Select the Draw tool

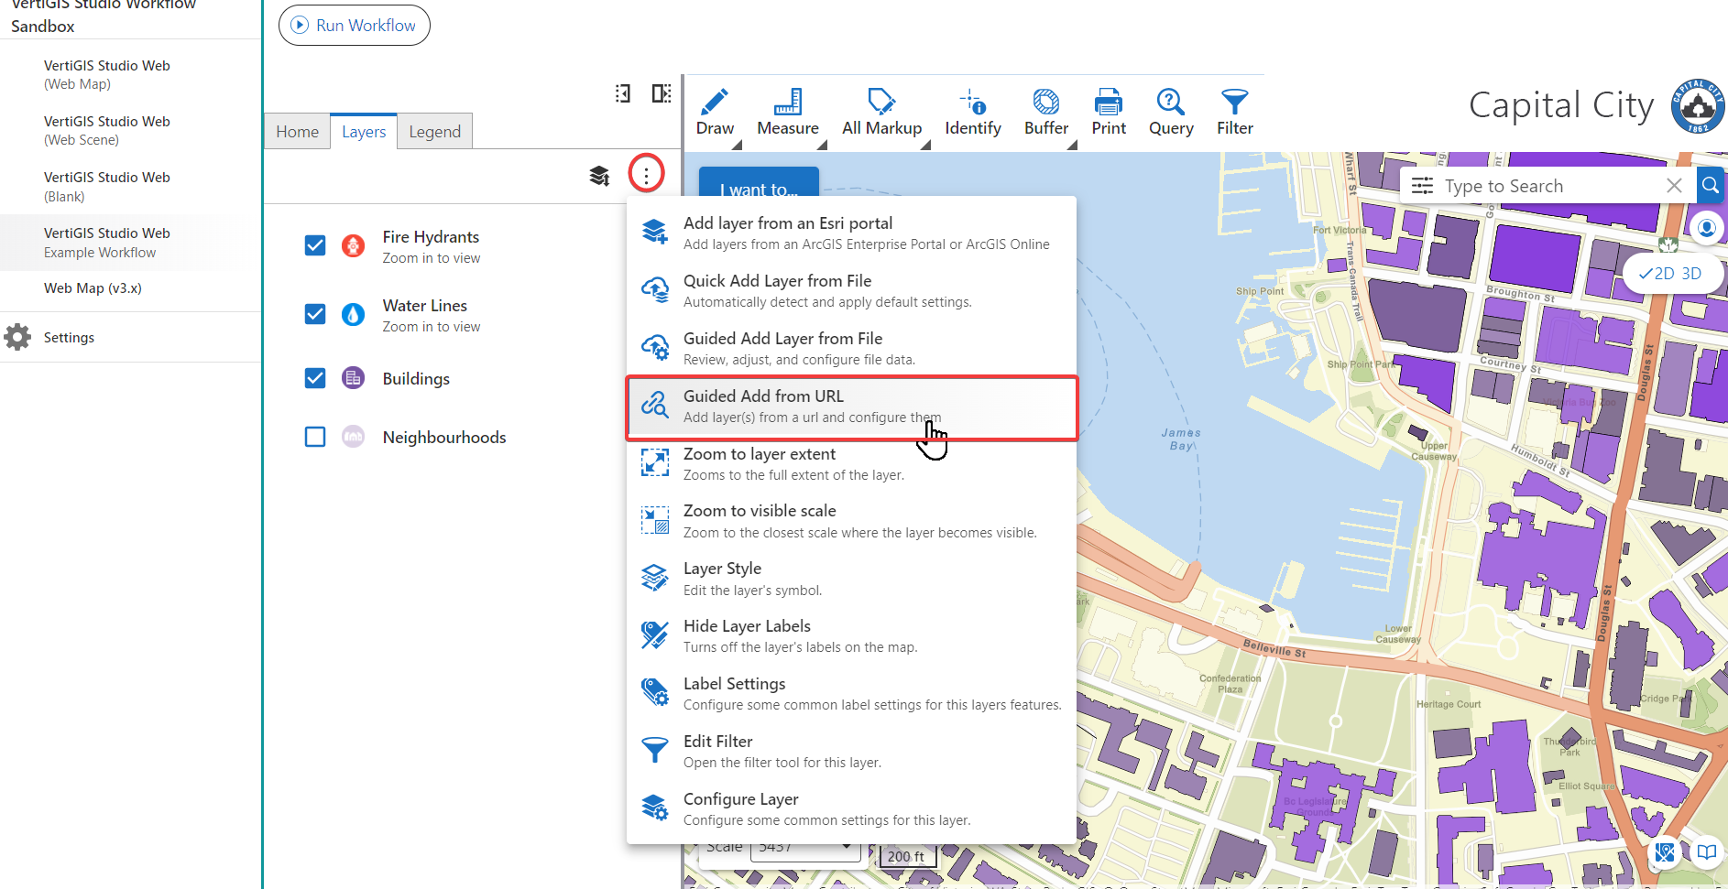[715, 113]
